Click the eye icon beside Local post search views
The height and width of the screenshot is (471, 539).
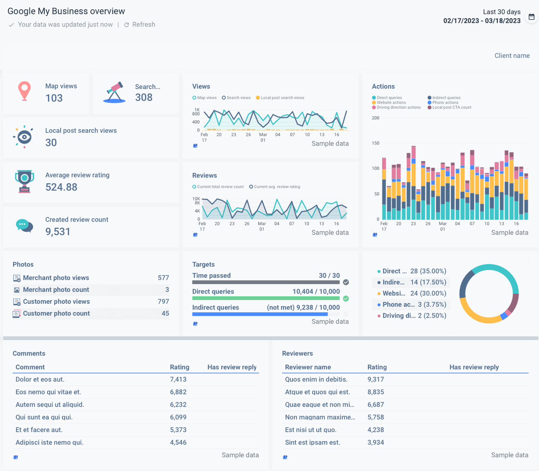[x=24, y=137]
